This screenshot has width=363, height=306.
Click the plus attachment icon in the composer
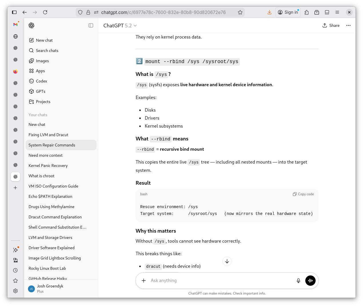point(144,281)
